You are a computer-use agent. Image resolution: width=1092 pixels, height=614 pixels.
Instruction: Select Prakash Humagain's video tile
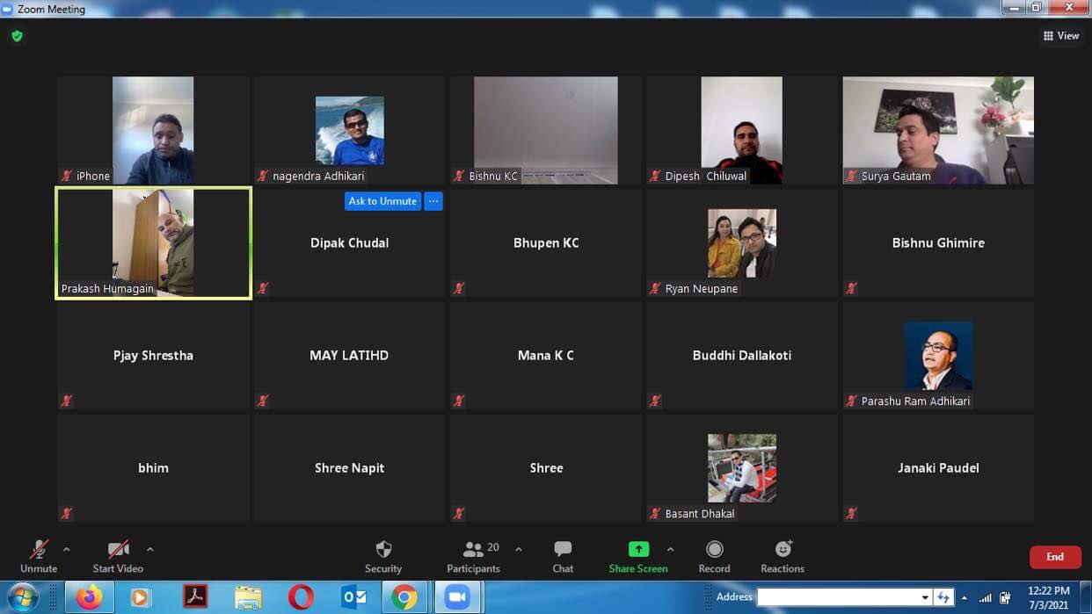coord(153,242)
